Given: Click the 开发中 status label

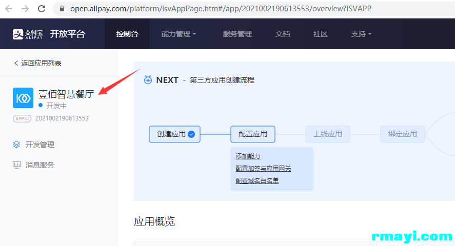Looking at the screenshot, I should (56, 106).
